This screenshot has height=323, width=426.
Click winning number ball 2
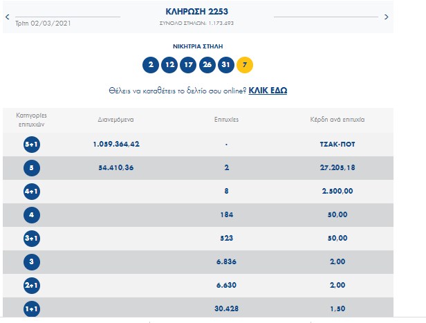pyautogui.click(x=150, y=66)
